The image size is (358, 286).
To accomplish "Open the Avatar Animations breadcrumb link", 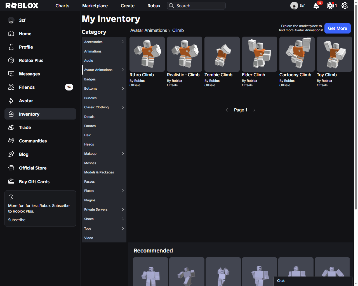I will [x=149, y=30].
